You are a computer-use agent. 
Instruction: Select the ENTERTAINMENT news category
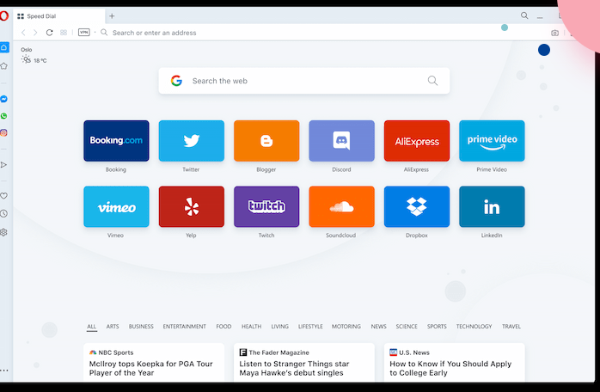[x=185, y=327]
